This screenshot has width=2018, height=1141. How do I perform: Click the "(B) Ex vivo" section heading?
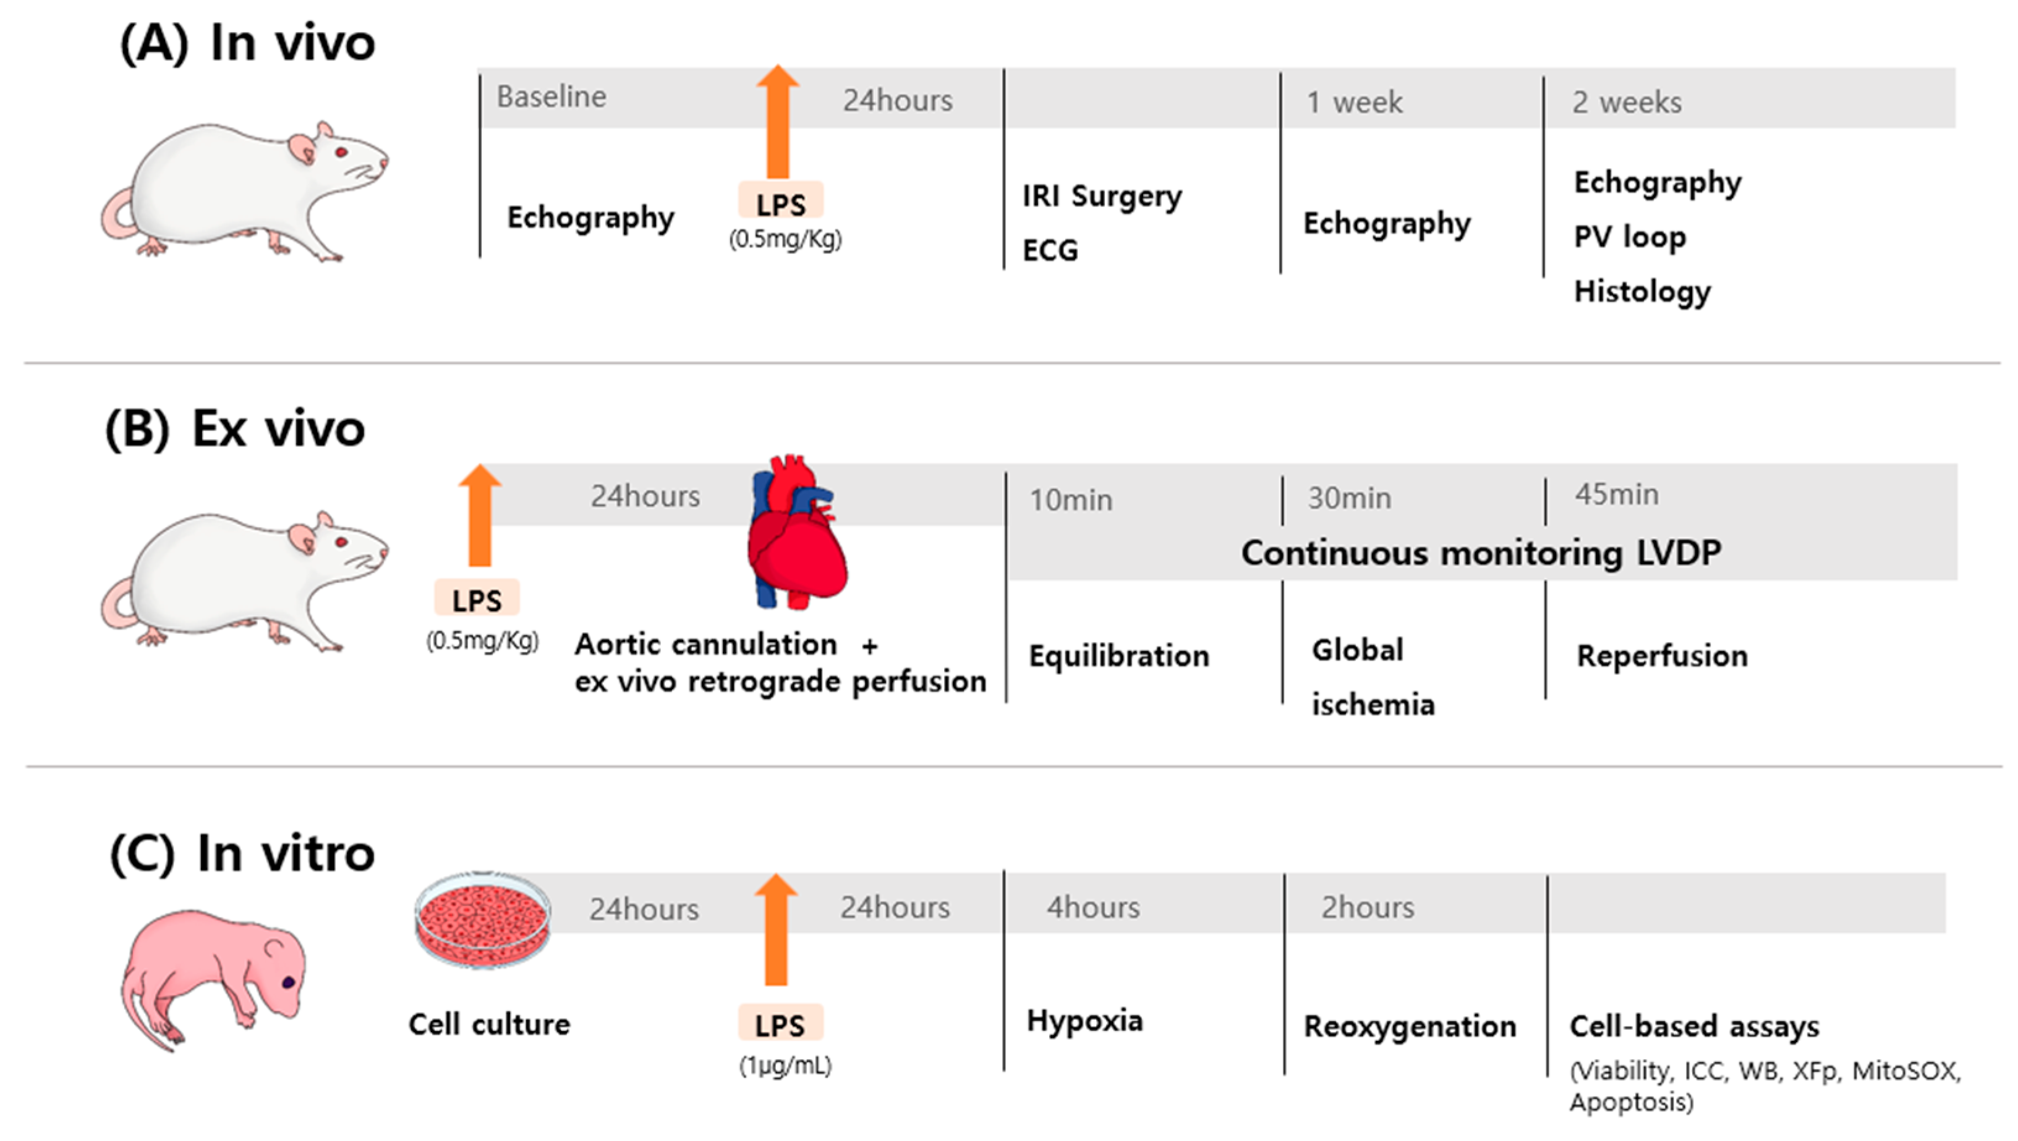(x=235, y=430)
